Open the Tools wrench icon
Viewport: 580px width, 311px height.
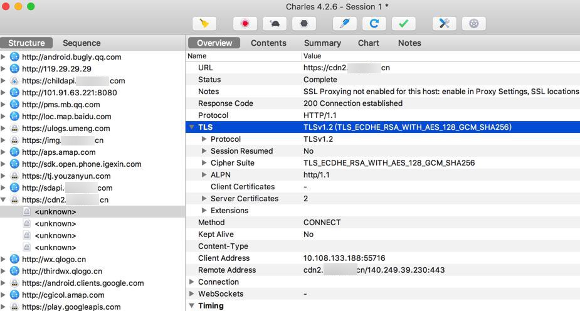tap(444, 24)
